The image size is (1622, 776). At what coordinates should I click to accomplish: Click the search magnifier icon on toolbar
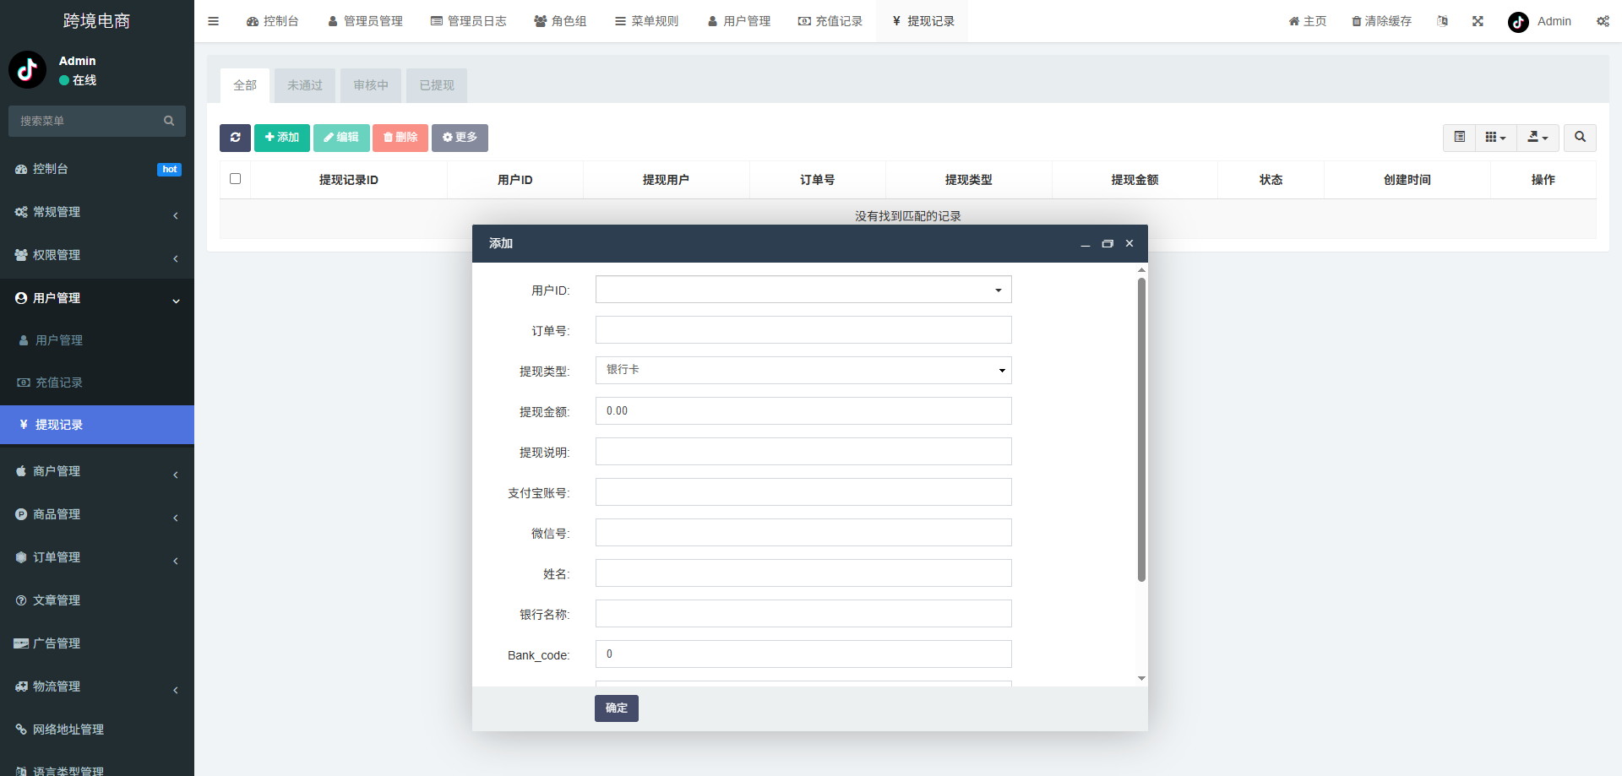[x=1579, y=138]
